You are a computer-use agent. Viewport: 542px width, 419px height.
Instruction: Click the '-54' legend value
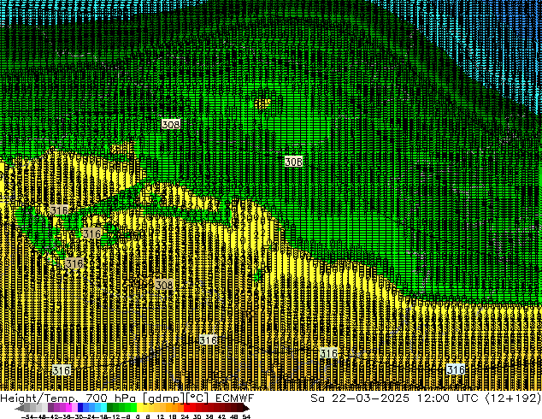27,417
